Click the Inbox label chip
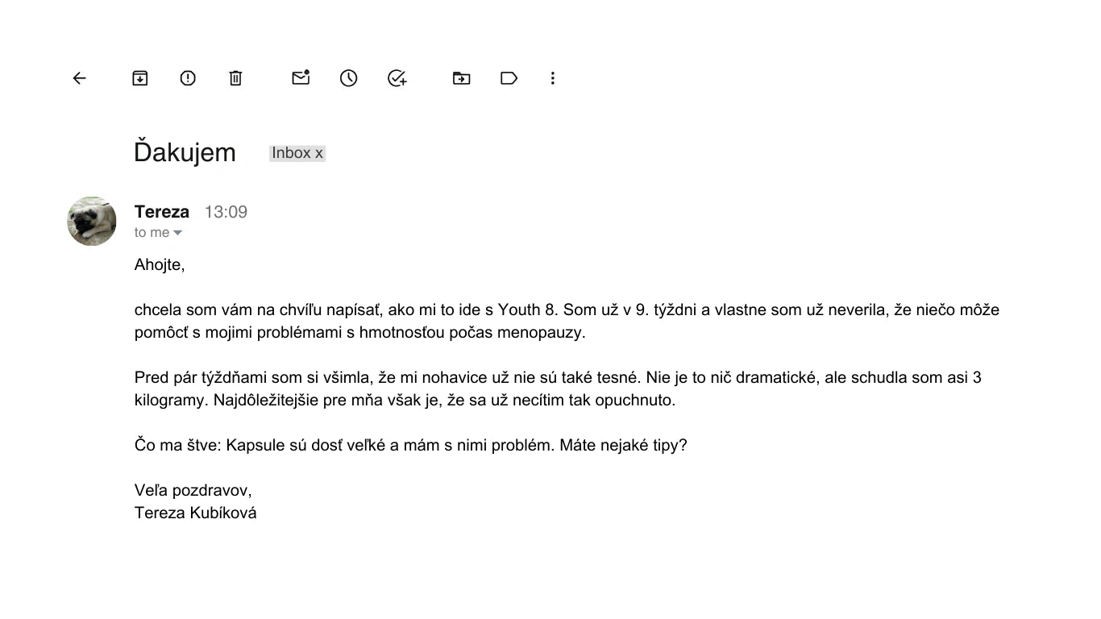1101x619 pixels. [297, 153]
